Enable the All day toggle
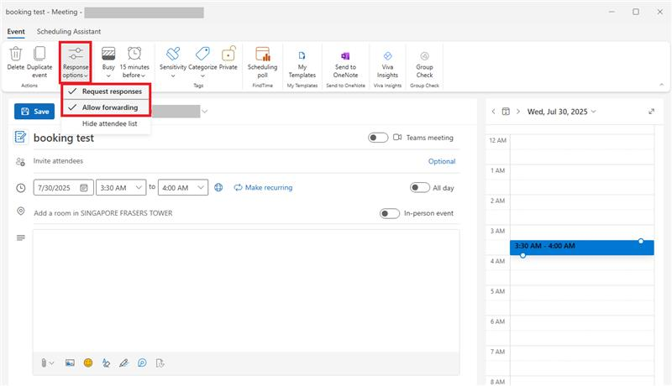The image size is (672, 386). click(x=419, y=187)
